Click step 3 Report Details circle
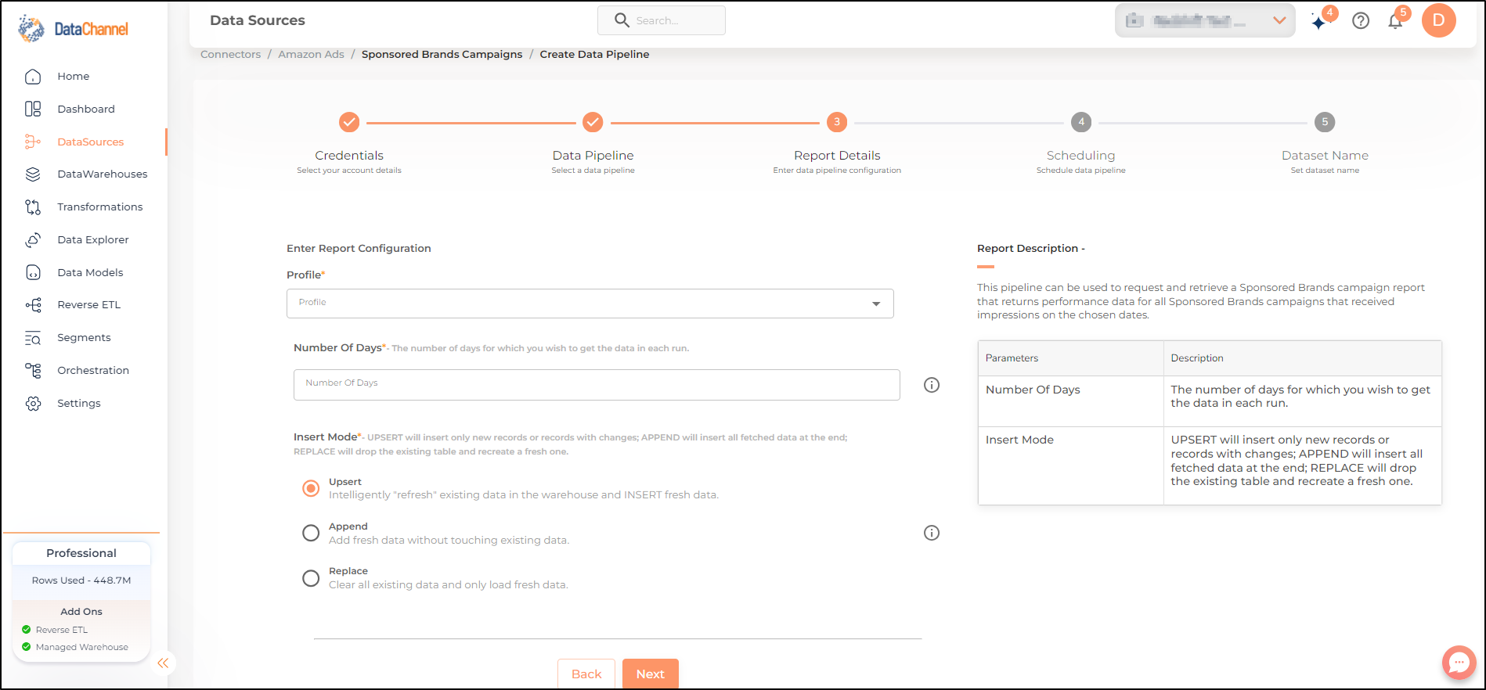The width and height of the screenshot is (1486, 690). [x=837, y=122]
